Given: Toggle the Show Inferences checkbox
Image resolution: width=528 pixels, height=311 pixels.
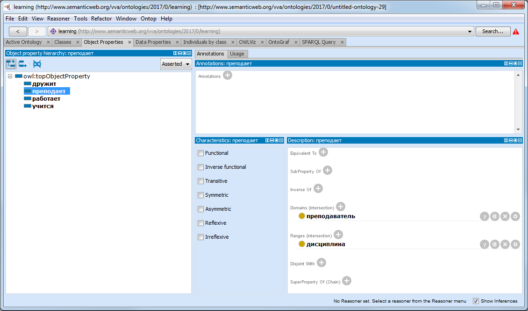Looking at the screenshot, I should pyautogui.click(x=476, y=301).
